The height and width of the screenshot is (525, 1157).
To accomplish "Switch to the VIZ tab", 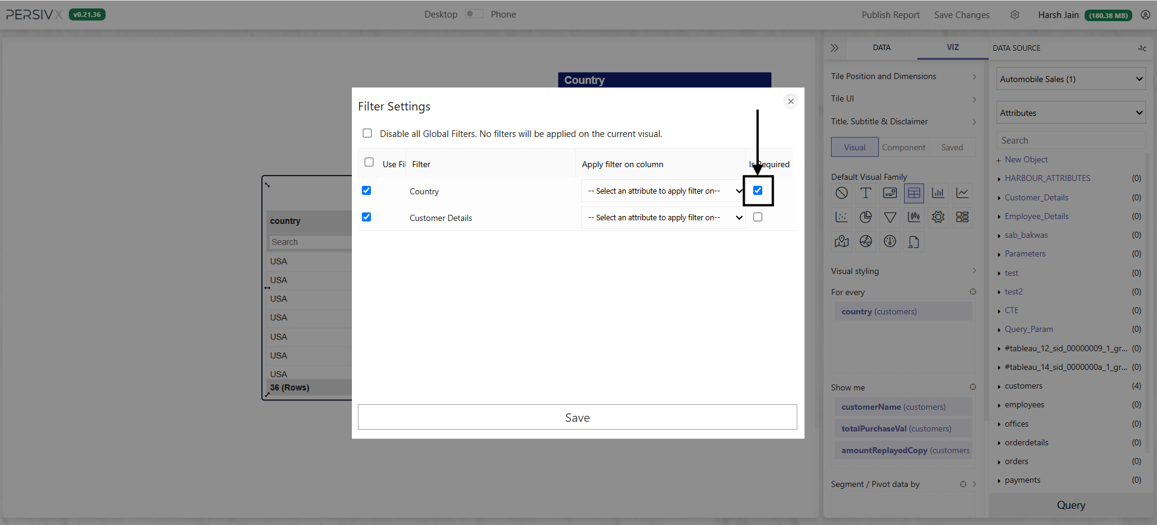I will click(952, 47).
